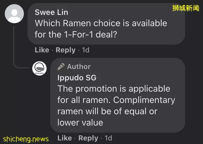Viewport: 203px width, 144px height.
Task: Click the 1d timestamp on Ippudo reply
Action: (108, 138)
